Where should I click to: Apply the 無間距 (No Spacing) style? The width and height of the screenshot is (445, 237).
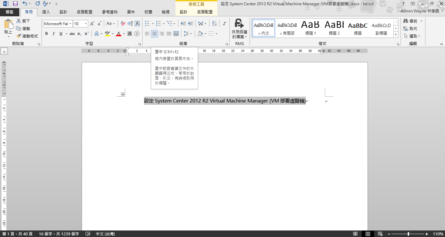[x=287, y=28]
